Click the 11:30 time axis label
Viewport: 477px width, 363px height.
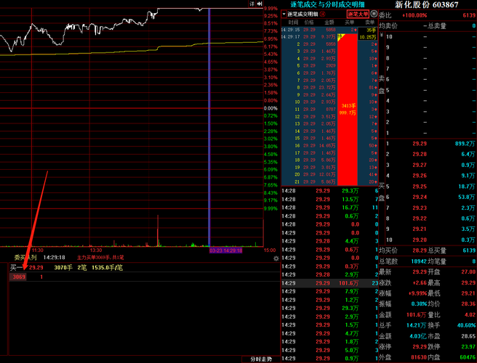click(x=37, y=250)
